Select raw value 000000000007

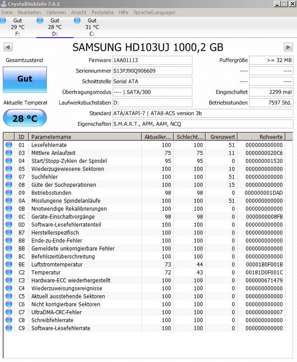tap(264, 312)
